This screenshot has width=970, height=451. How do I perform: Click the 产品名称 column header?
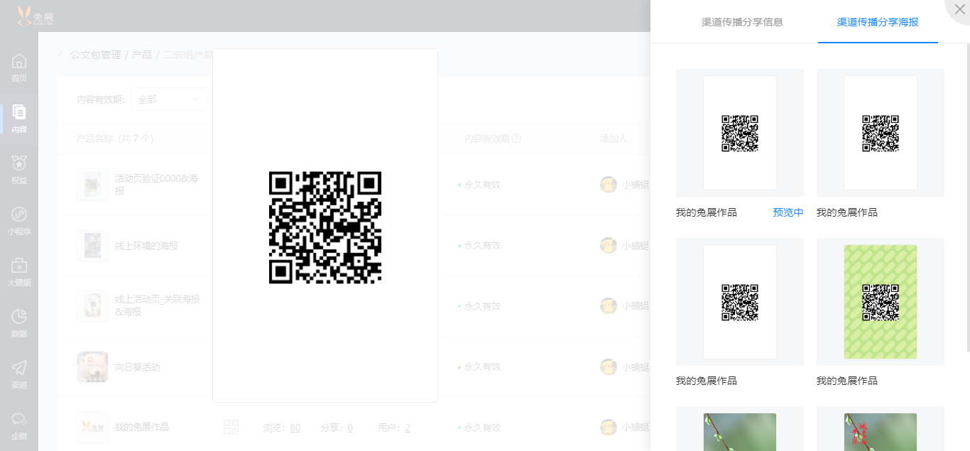tap(115, 138)
